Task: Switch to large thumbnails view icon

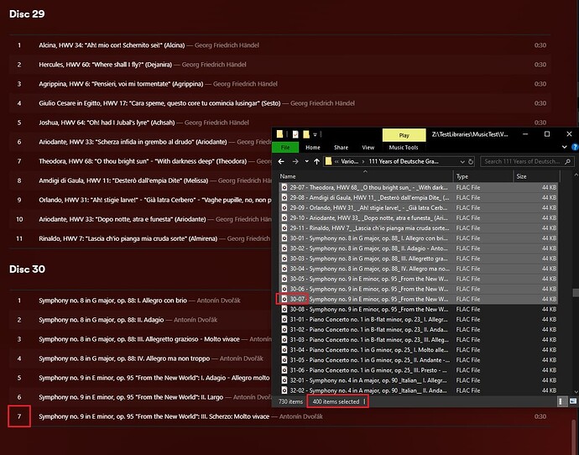Action: (x=573, y=401)
